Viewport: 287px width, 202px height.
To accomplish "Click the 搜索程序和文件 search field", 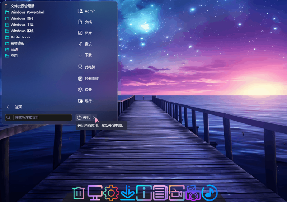I will click(38, 118).
